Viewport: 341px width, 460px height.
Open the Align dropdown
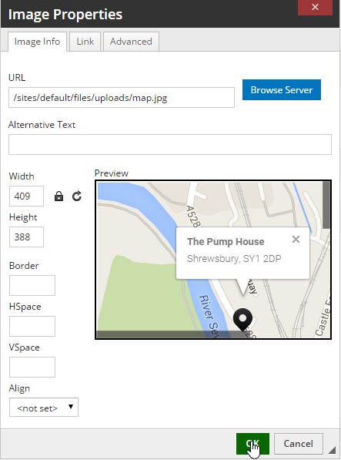[x=44, y=407]
